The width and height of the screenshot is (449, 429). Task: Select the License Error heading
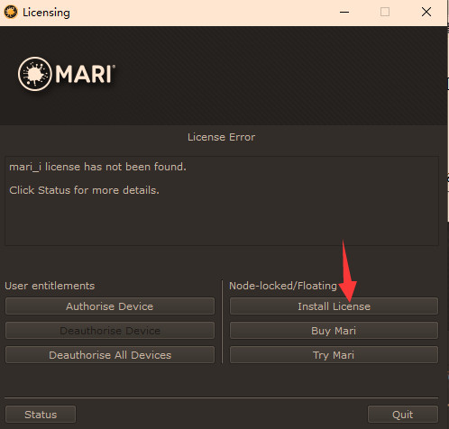click(222, 137)
